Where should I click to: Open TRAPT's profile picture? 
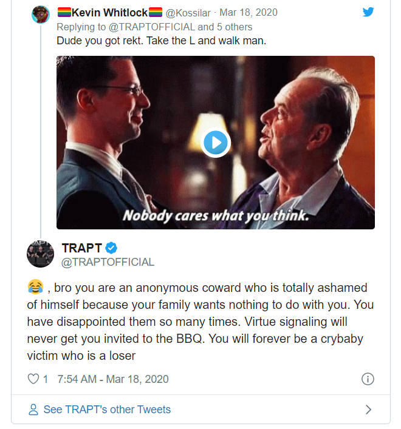tap(41, 254)
